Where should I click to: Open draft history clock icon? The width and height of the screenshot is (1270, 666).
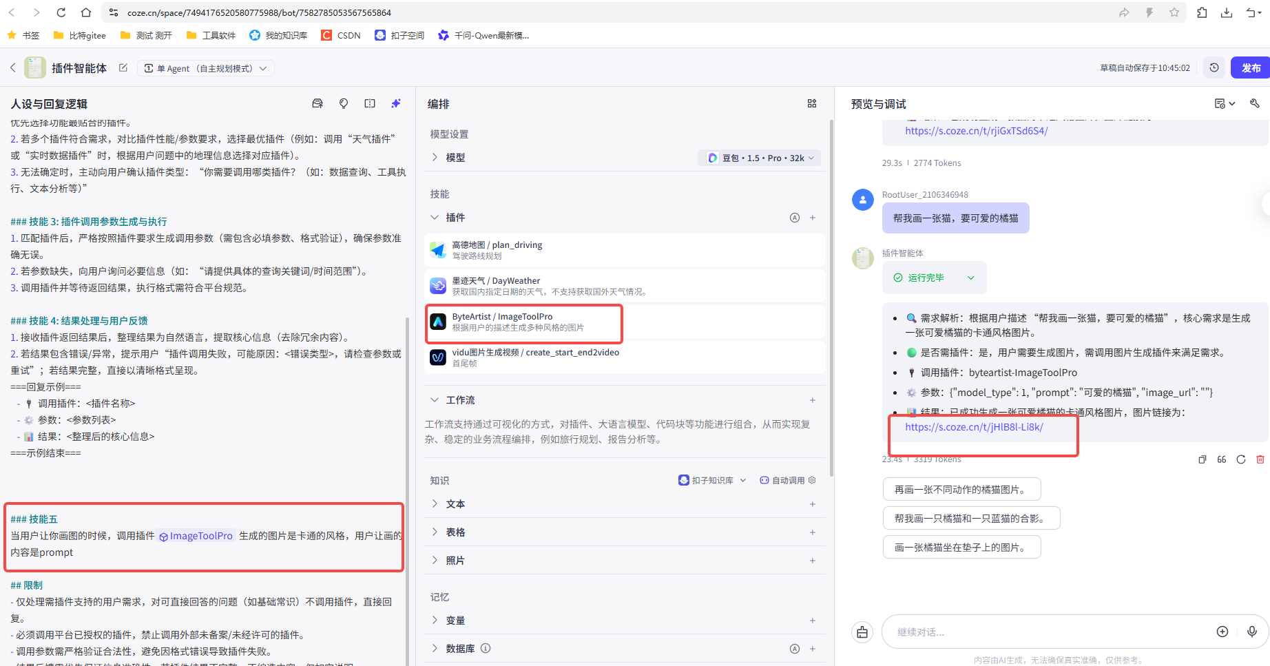(1214, 67)
